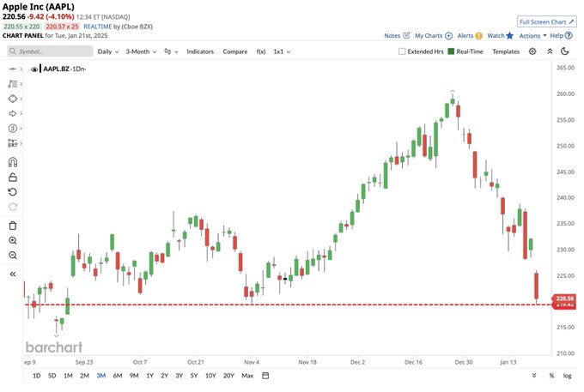
Task: Toggle the magnet snap mode
Action: 13,162
